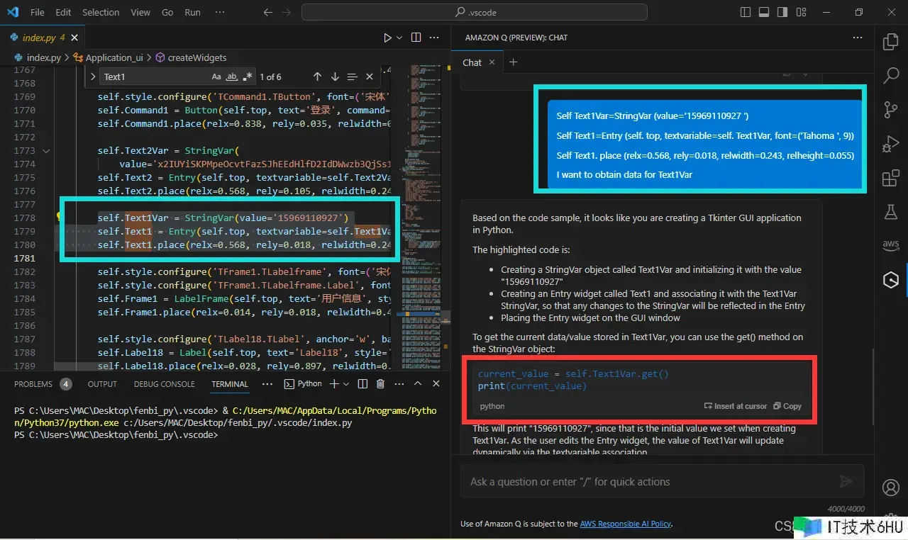Toggle Find in Selection
The width and height of the screenshot is (908, 540).
353,77
